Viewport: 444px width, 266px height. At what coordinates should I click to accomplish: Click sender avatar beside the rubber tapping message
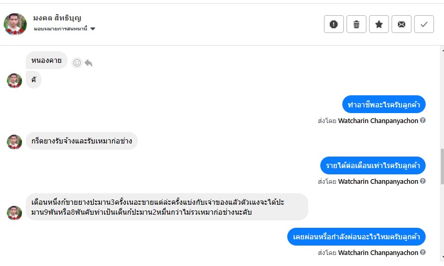click(14, 141)
